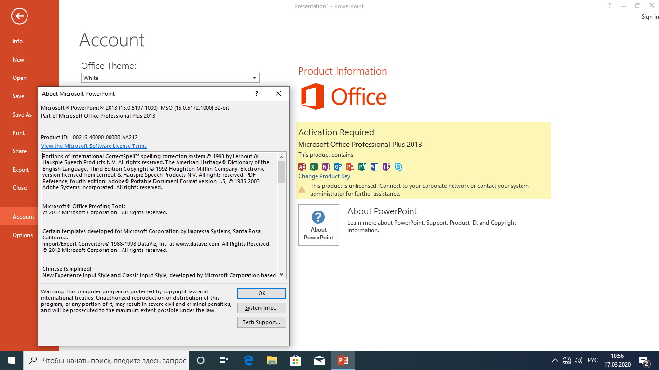
Task: Click the PowerPoint icon in product list
Action: click(x=350, y=167)
